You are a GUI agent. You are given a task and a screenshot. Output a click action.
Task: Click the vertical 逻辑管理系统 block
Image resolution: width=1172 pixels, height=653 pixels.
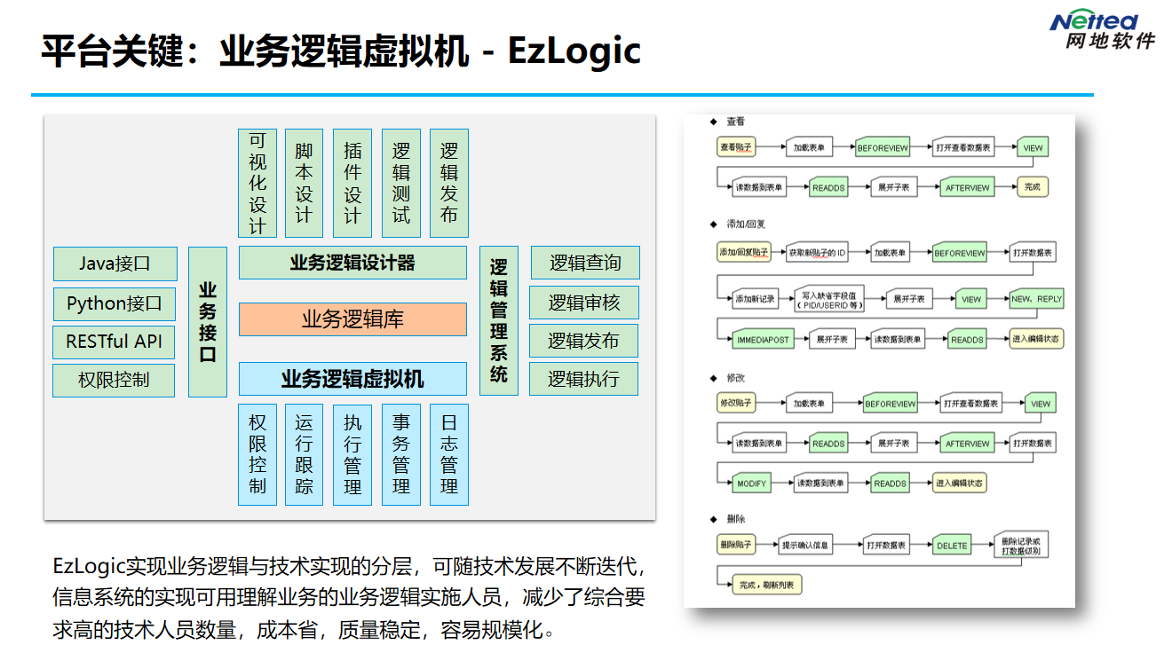pos(499,321)
